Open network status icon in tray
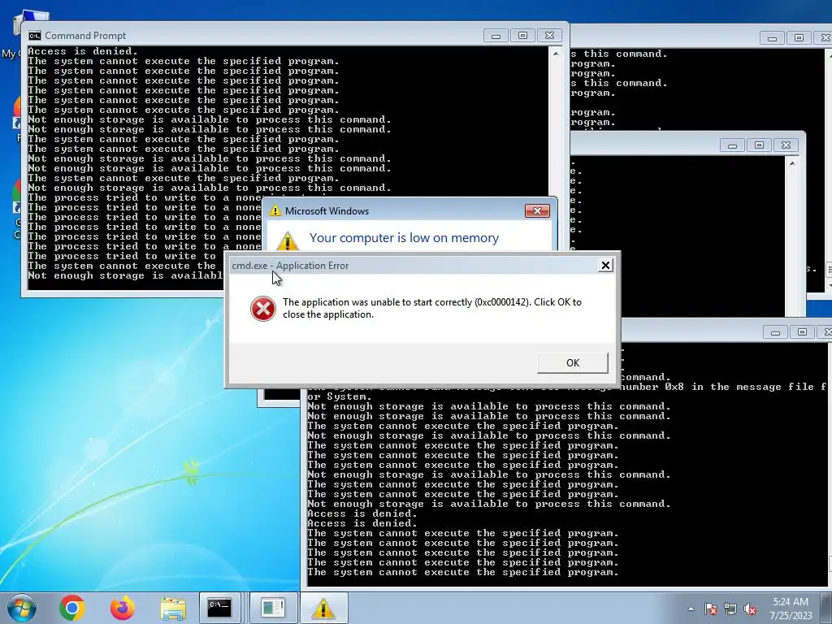This screenshot has width=832, height=624. [730, 609]
